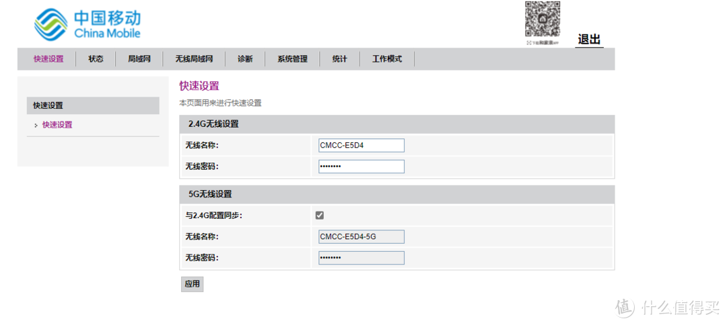Open the 诊断 menu

(245, 59)
